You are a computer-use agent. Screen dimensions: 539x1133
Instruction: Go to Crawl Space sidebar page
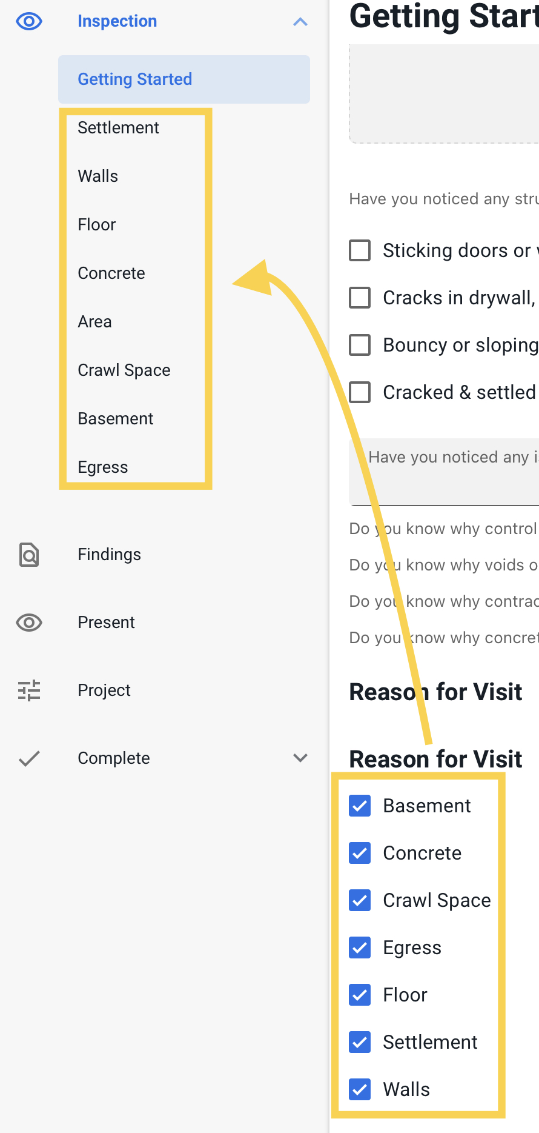point(124,370)
